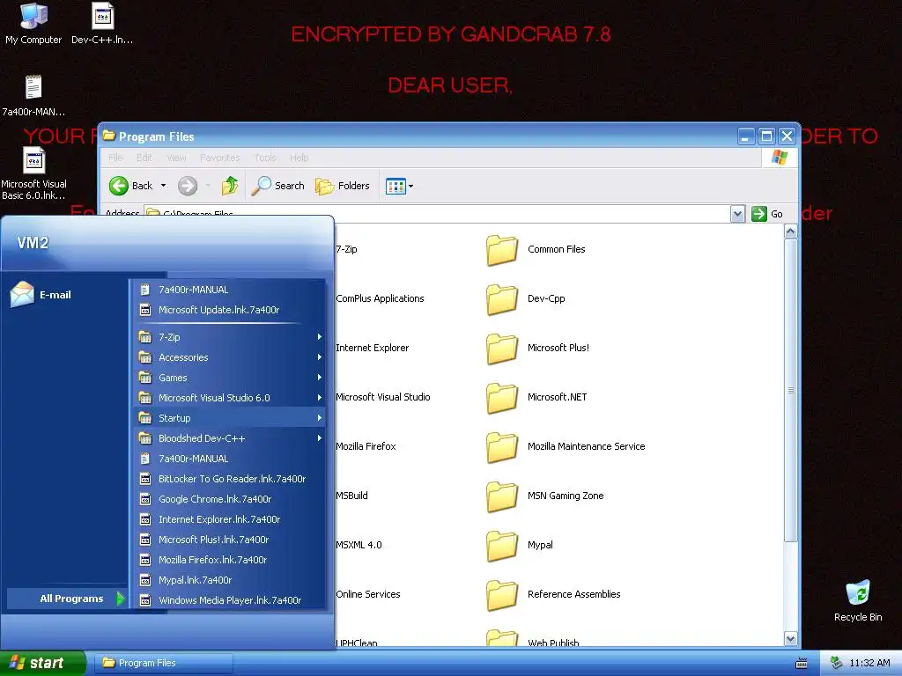The height and width of the screenshot is (676, 902).
Task: Select the Mozilla Maintenance Service folder
Action: pyautogui.click(x=566, y=446)
